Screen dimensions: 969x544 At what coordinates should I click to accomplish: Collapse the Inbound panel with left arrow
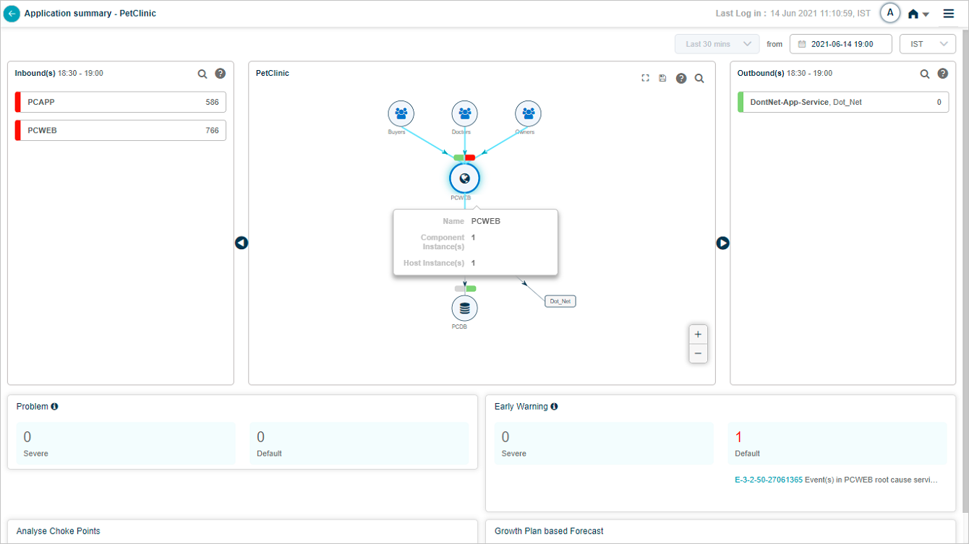(242, 243)
